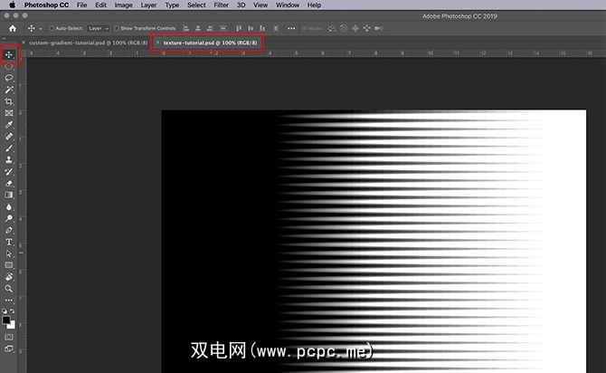This screenshot has width=606, height=373.
Task: Open the File menu
Action: pyautogui.click(x=82, y=5)
